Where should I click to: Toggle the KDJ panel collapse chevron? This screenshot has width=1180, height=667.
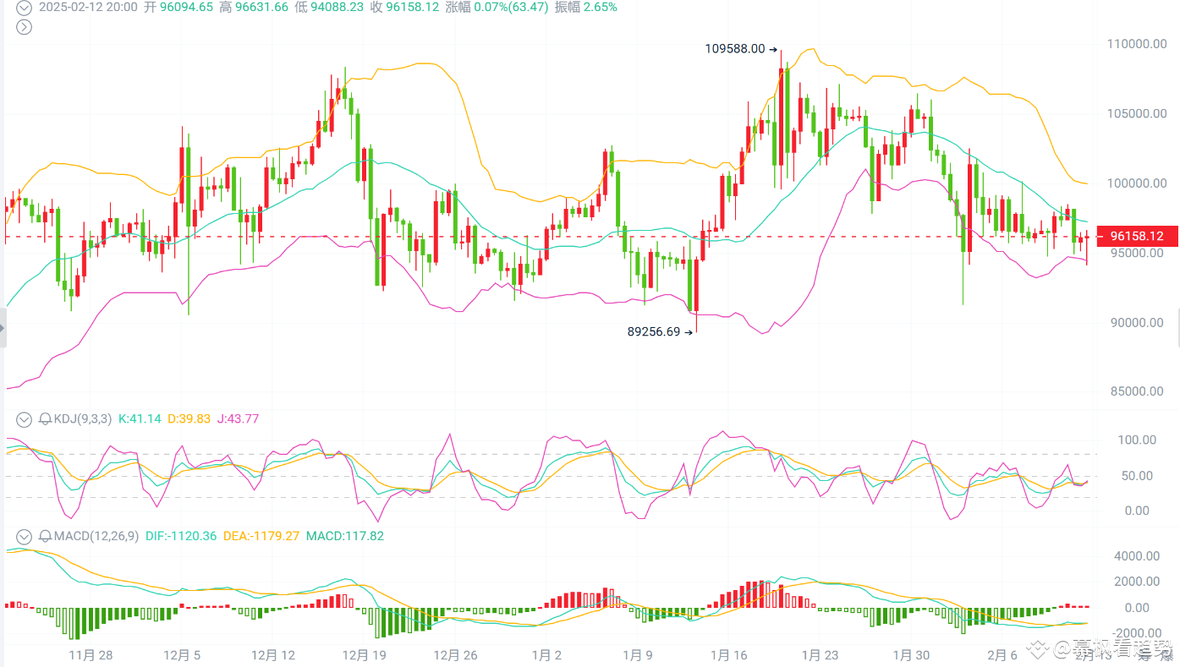(x=23, y=418)
